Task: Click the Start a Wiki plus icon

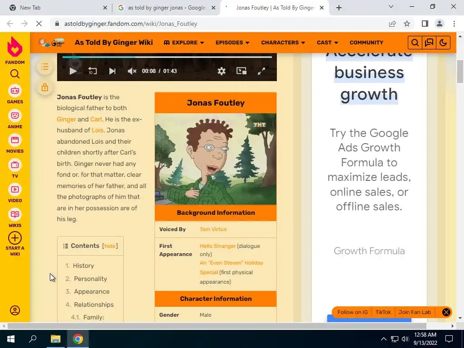Action: click(15, 238)
